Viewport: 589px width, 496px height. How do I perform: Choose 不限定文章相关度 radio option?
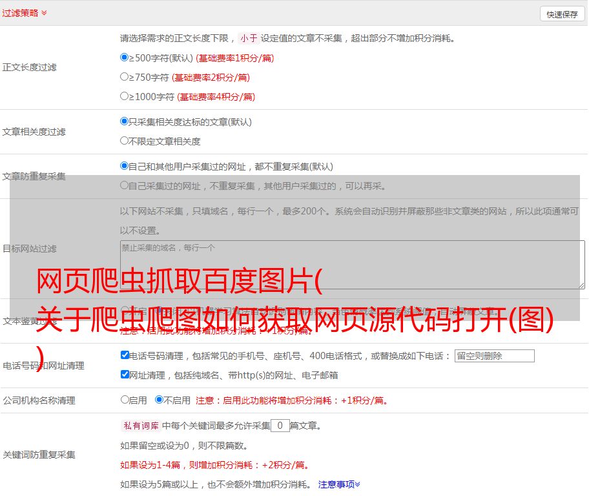pos(124,141)
